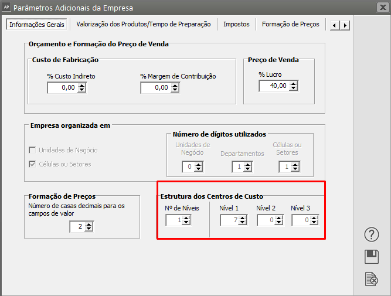Decrease the % Margem de Contribuição value
This screenshot has height=296, width=391.
[x=175, y=90]
